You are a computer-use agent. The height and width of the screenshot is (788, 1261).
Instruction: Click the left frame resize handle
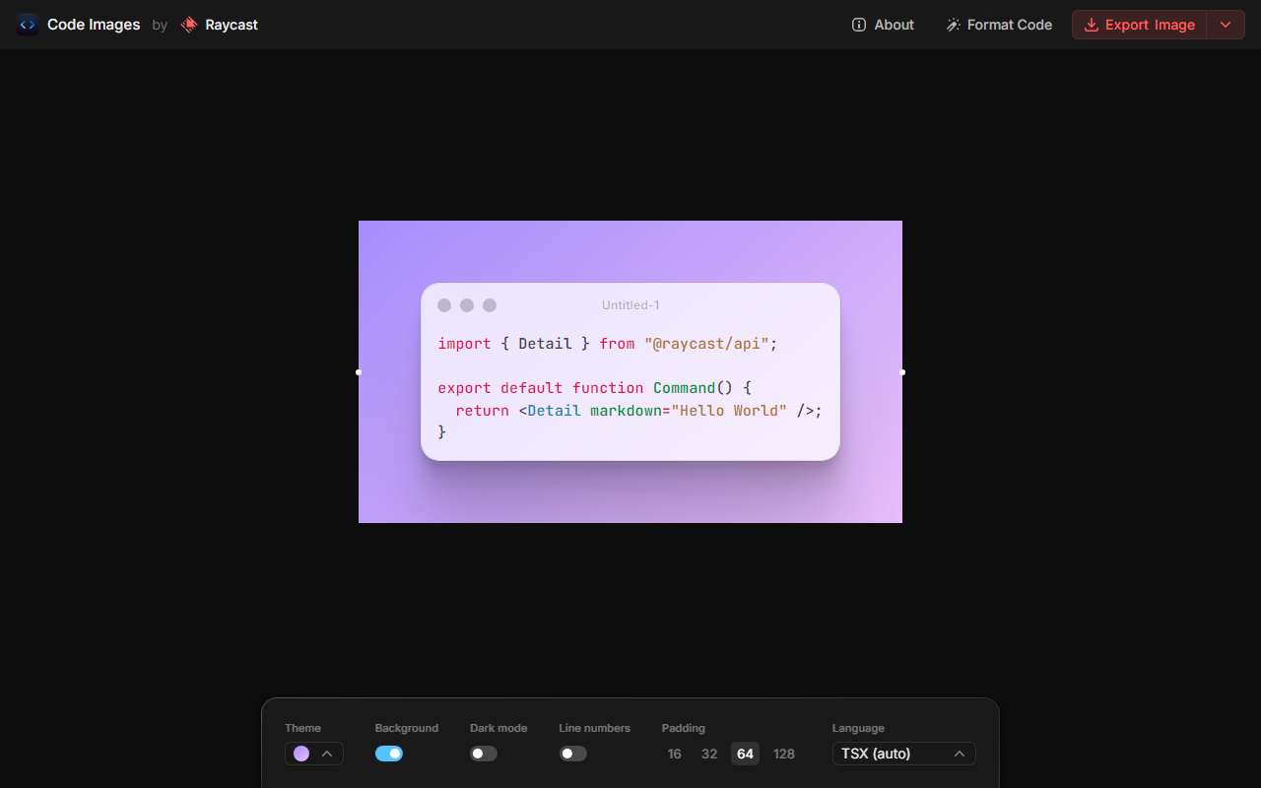coord(359,372)
